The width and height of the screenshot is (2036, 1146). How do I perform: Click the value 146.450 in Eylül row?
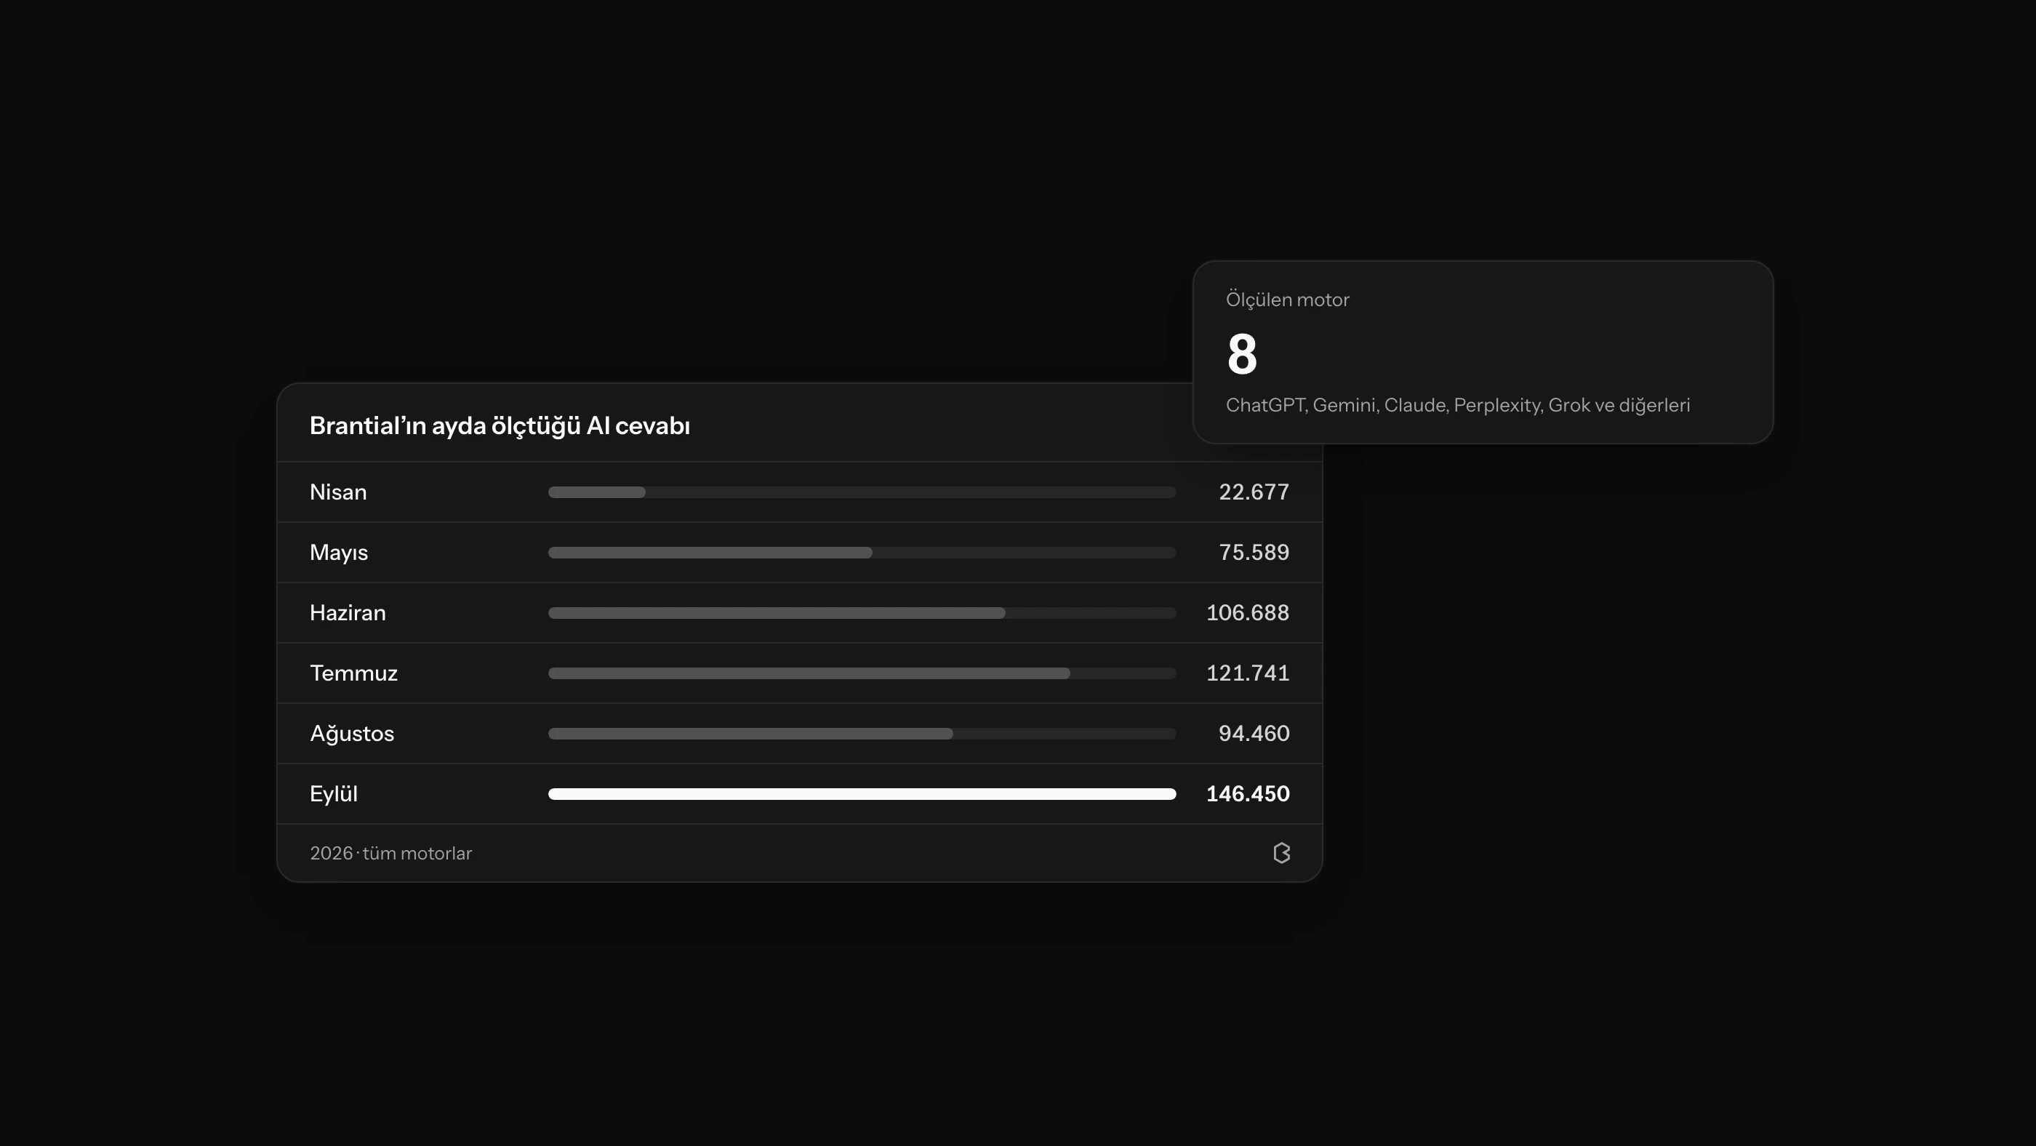coord(1247,793)
